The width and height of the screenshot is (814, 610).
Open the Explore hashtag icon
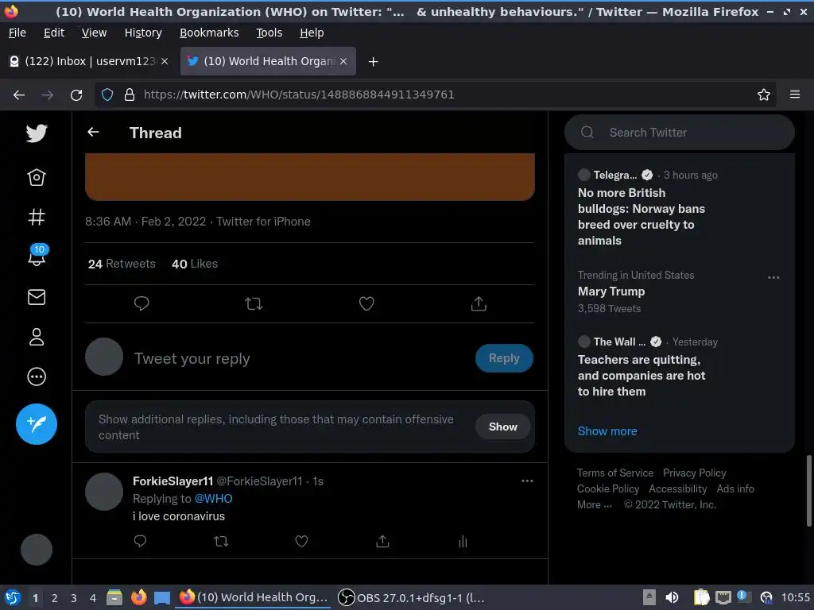37,217
